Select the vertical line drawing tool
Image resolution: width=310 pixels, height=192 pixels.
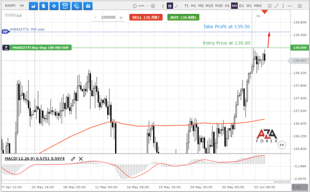coord(283,6)
